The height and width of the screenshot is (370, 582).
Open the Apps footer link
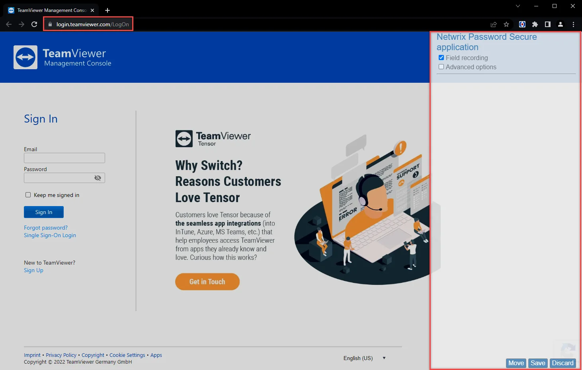pos(156,355)
